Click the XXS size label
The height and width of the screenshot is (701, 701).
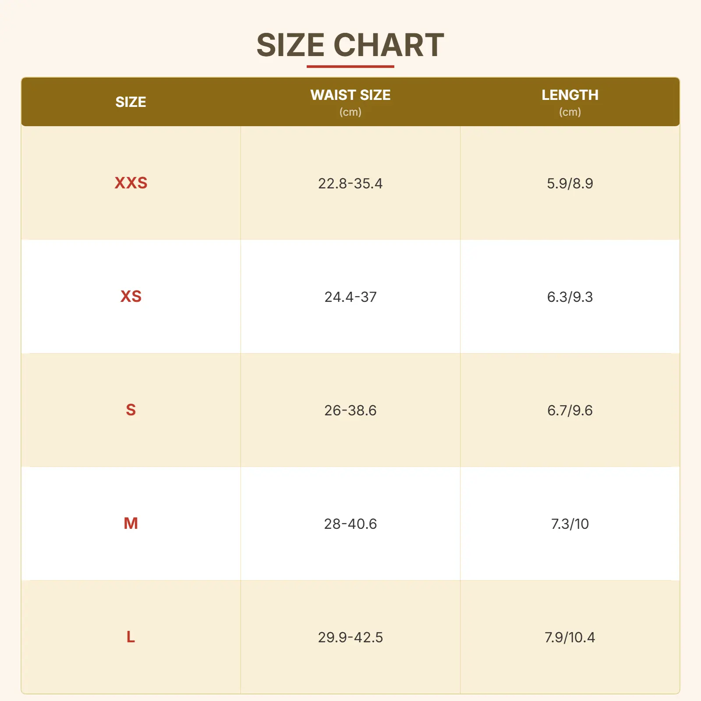coord(131,183)
